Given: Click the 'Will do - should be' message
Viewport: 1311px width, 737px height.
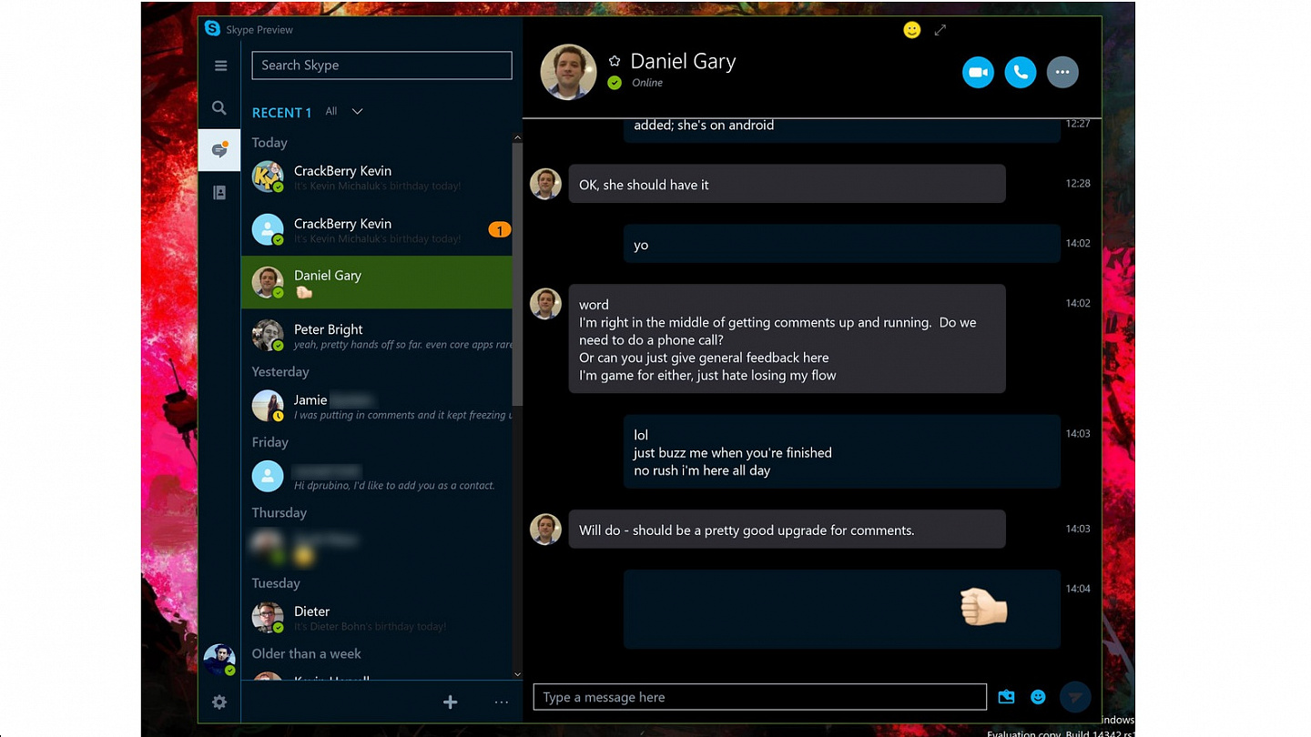Looking at the screenshot, I should [x=787, y=530].
